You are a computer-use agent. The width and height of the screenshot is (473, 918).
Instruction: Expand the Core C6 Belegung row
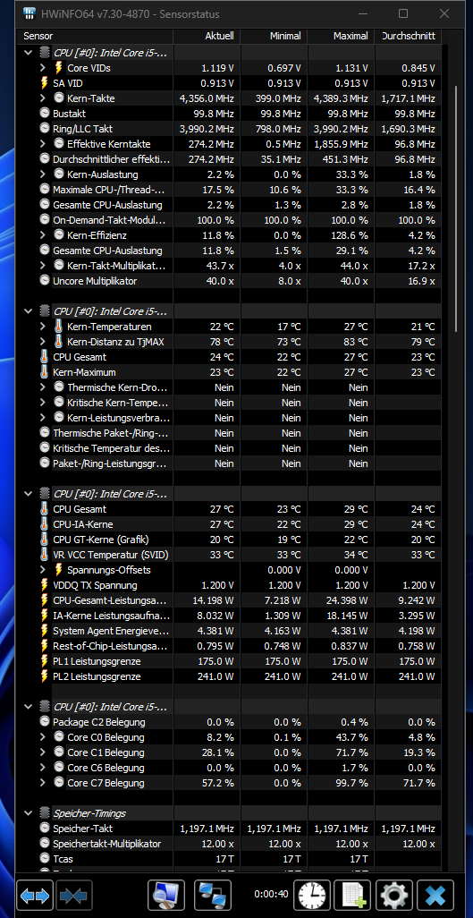pos(43,768)
